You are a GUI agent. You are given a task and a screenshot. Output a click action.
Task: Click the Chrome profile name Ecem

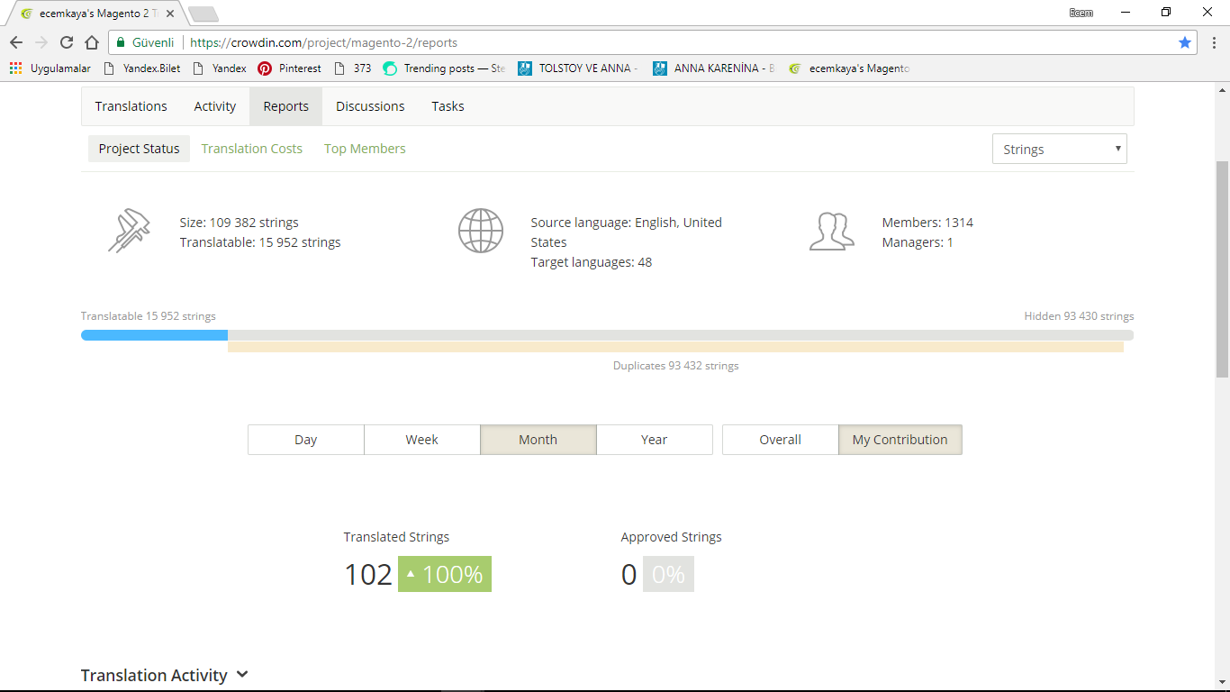(1081, 13)
